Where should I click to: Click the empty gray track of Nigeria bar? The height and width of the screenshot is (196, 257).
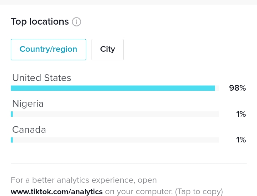pos(116,114)
